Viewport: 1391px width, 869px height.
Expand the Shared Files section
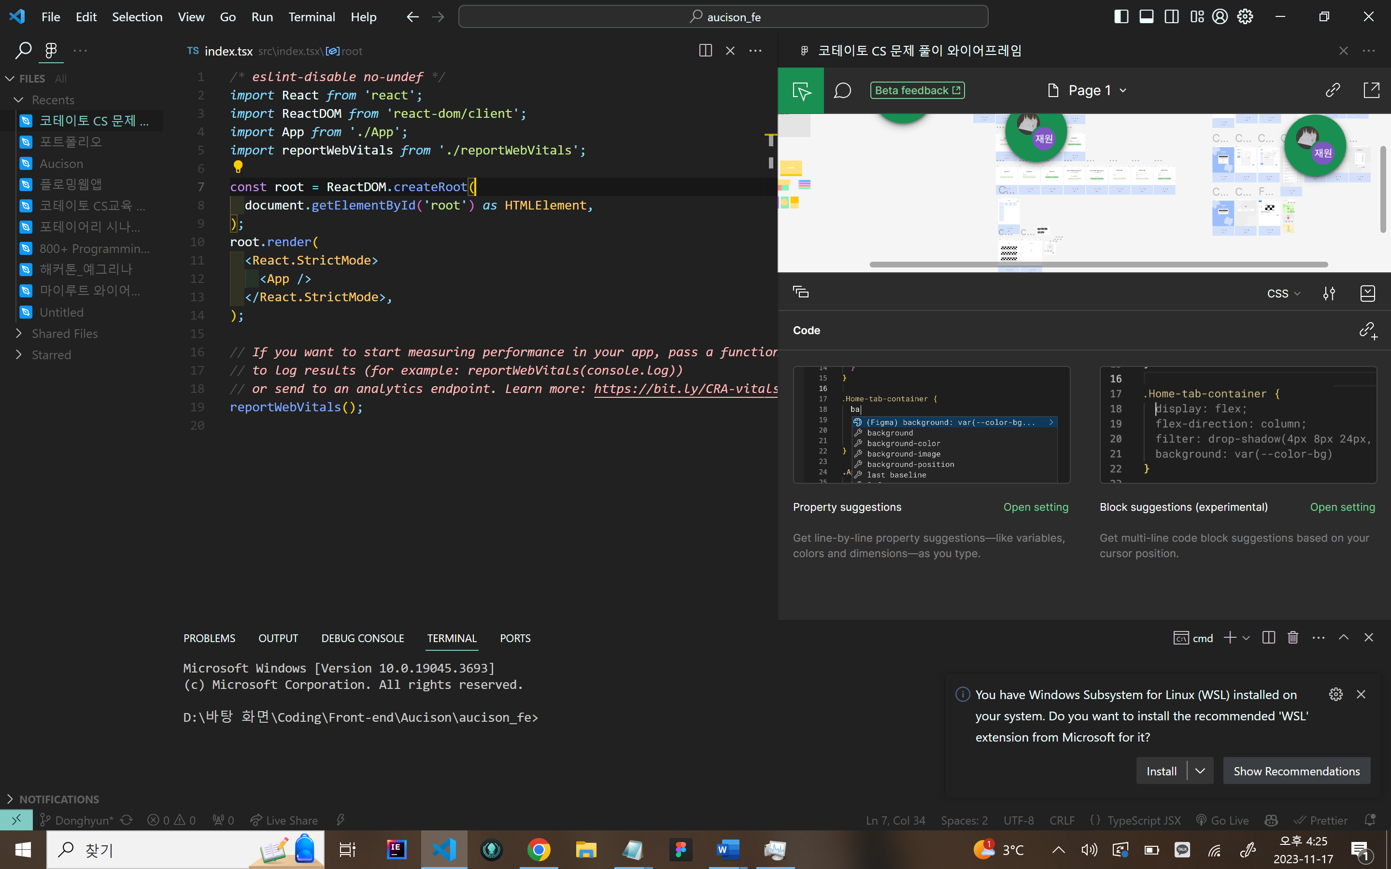pos(64,333)
